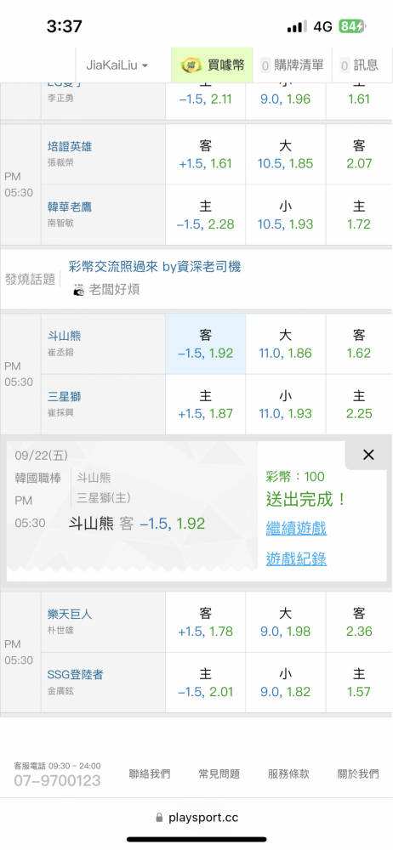This screenshot has width=393, height=850.
Task: Tap the lock icon beside playsport.cc
Action: 159,817
